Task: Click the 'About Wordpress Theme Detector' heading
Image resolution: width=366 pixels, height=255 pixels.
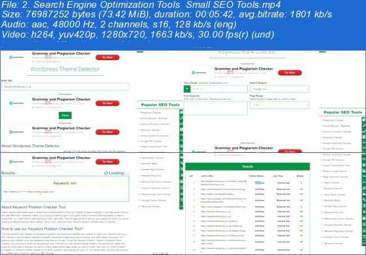Action: coord(30,146)
